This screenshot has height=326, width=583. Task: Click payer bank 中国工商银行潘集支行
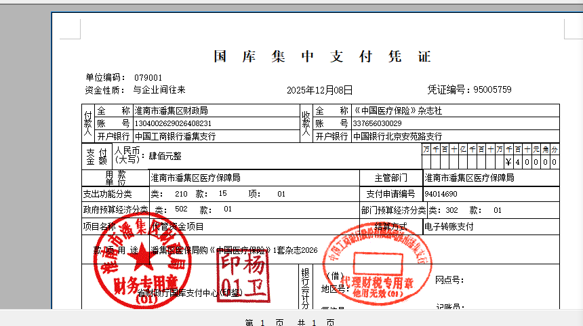(175, 136)
